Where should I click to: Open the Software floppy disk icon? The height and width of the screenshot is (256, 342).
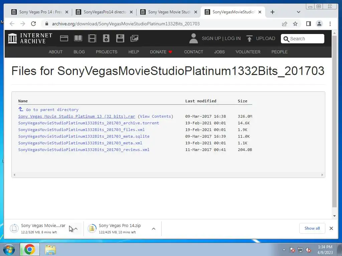[120, 38]
